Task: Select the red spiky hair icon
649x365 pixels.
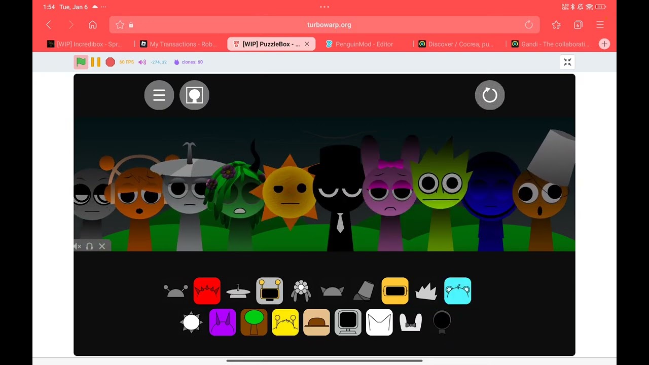Action: pyautogui.click(x=207, y=290)
